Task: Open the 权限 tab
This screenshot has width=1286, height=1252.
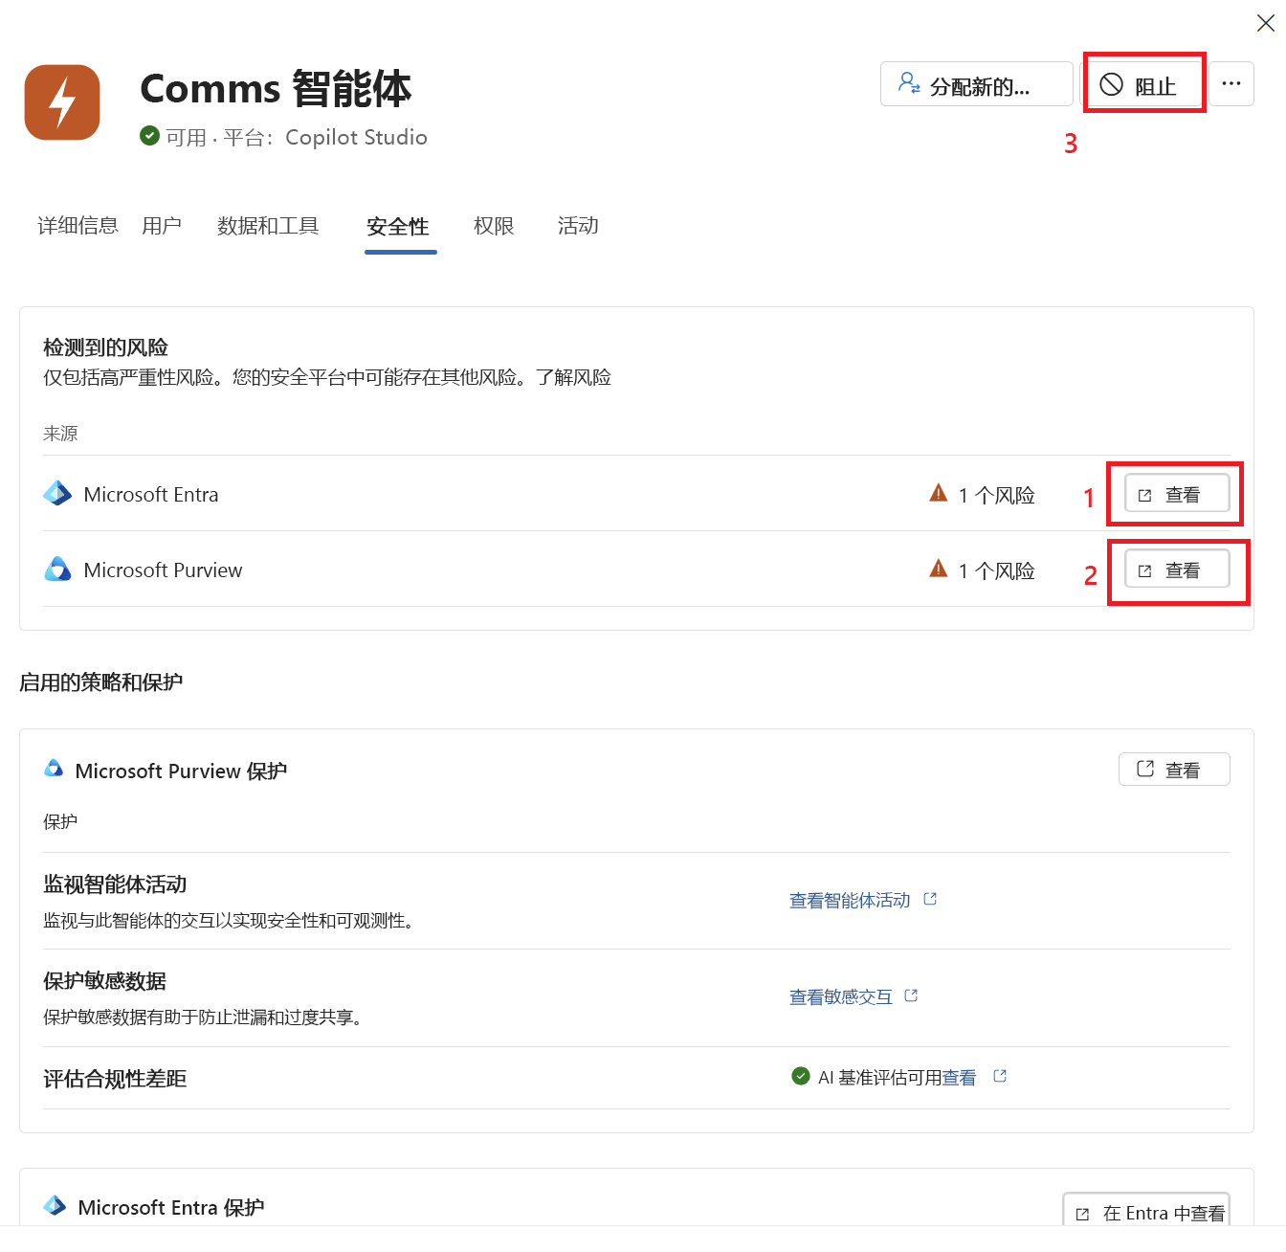Action: tap(494, 226)
